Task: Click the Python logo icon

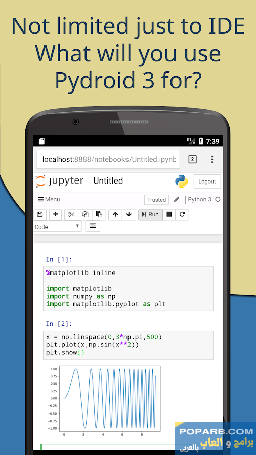Action: coord(182,181)
